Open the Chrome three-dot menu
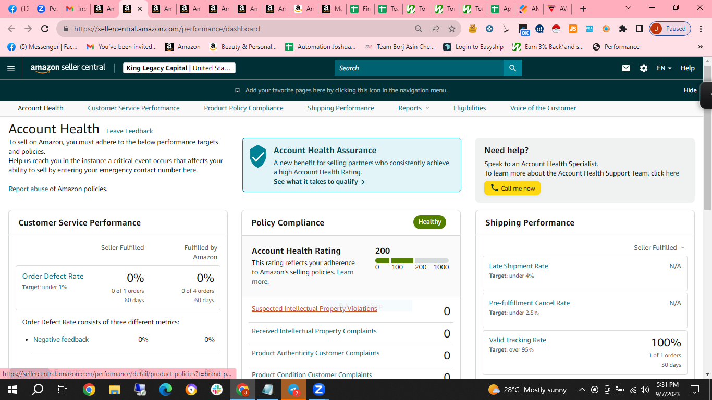Screen dimensions: 712x400 pyautogui.click(x=701, y=29)
